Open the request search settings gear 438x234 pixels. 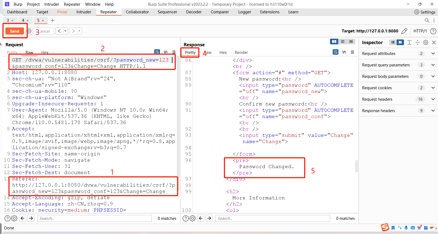(x=14, y=218)
